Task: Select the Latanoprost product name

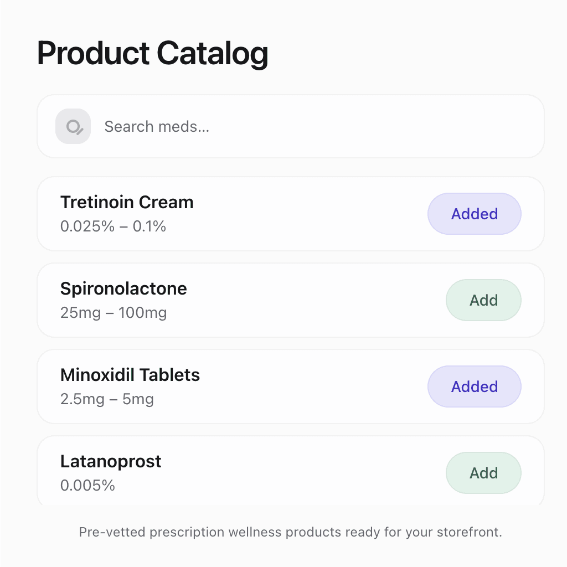Action: [x=111, y=461]
